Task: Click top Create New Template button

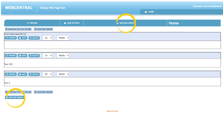Action: tap(43, 29)
